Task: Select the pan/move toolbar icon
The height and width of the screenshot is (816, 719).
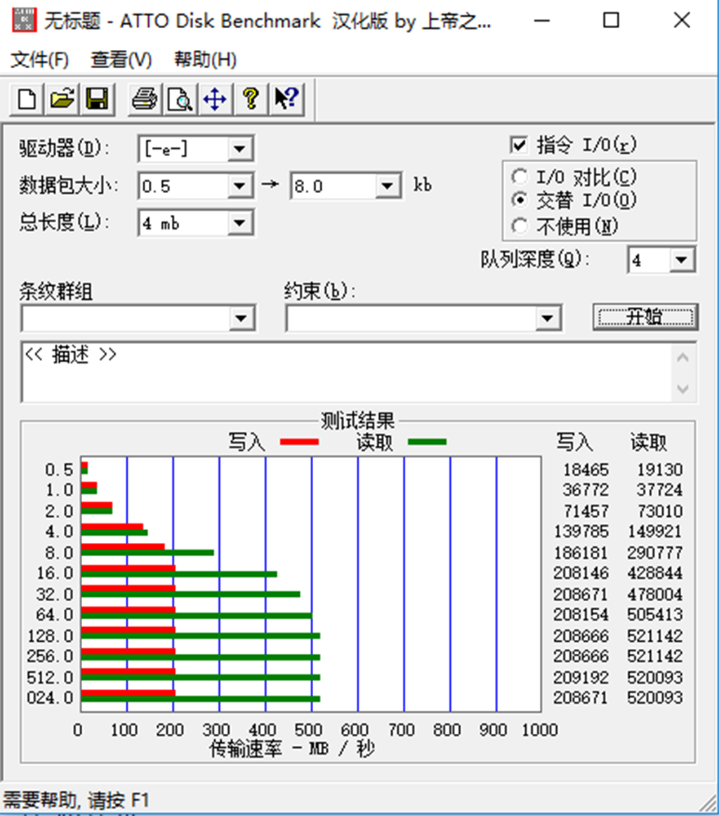Action: point(214,100)
